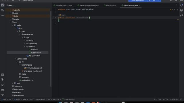
Task: Open the Notifications bell
Action: 181,5
